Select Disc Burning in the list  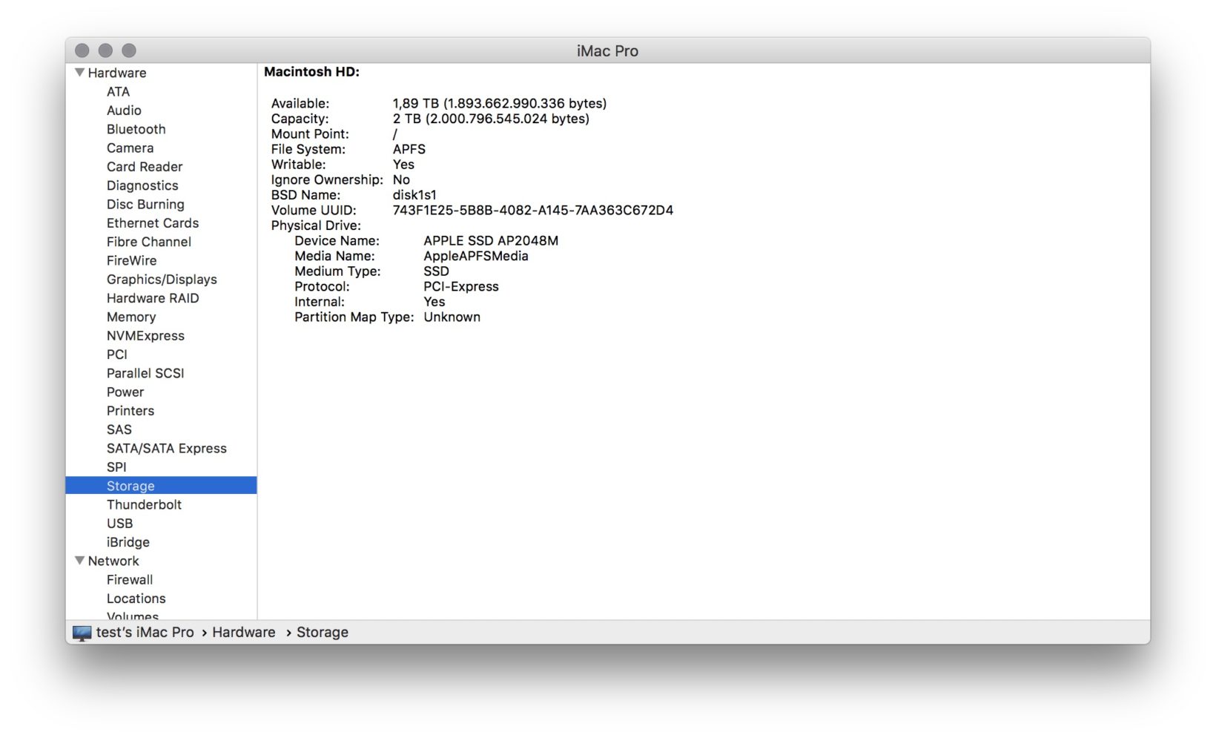point(145,204)
